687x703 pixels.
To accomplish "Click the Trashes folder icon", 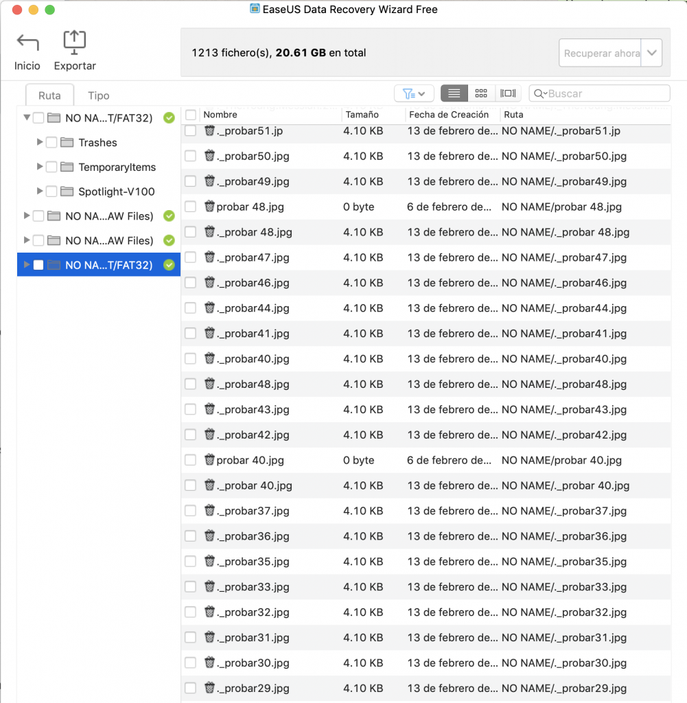I will click(x=67, y=143).
